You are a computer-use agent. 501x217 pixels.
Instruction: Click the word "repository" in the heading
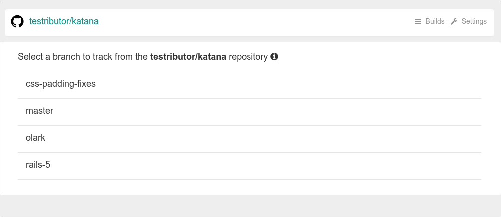[248, 57]
